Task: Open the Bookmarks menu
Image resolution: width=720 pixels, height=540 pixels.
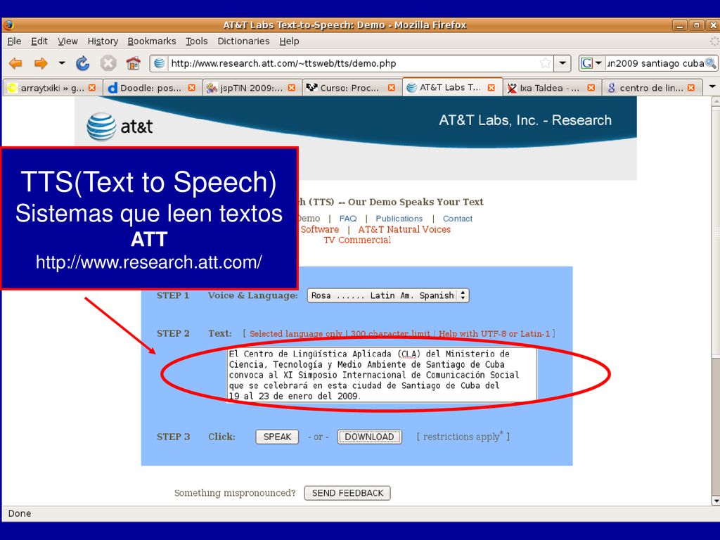Action: coord(152,41)
